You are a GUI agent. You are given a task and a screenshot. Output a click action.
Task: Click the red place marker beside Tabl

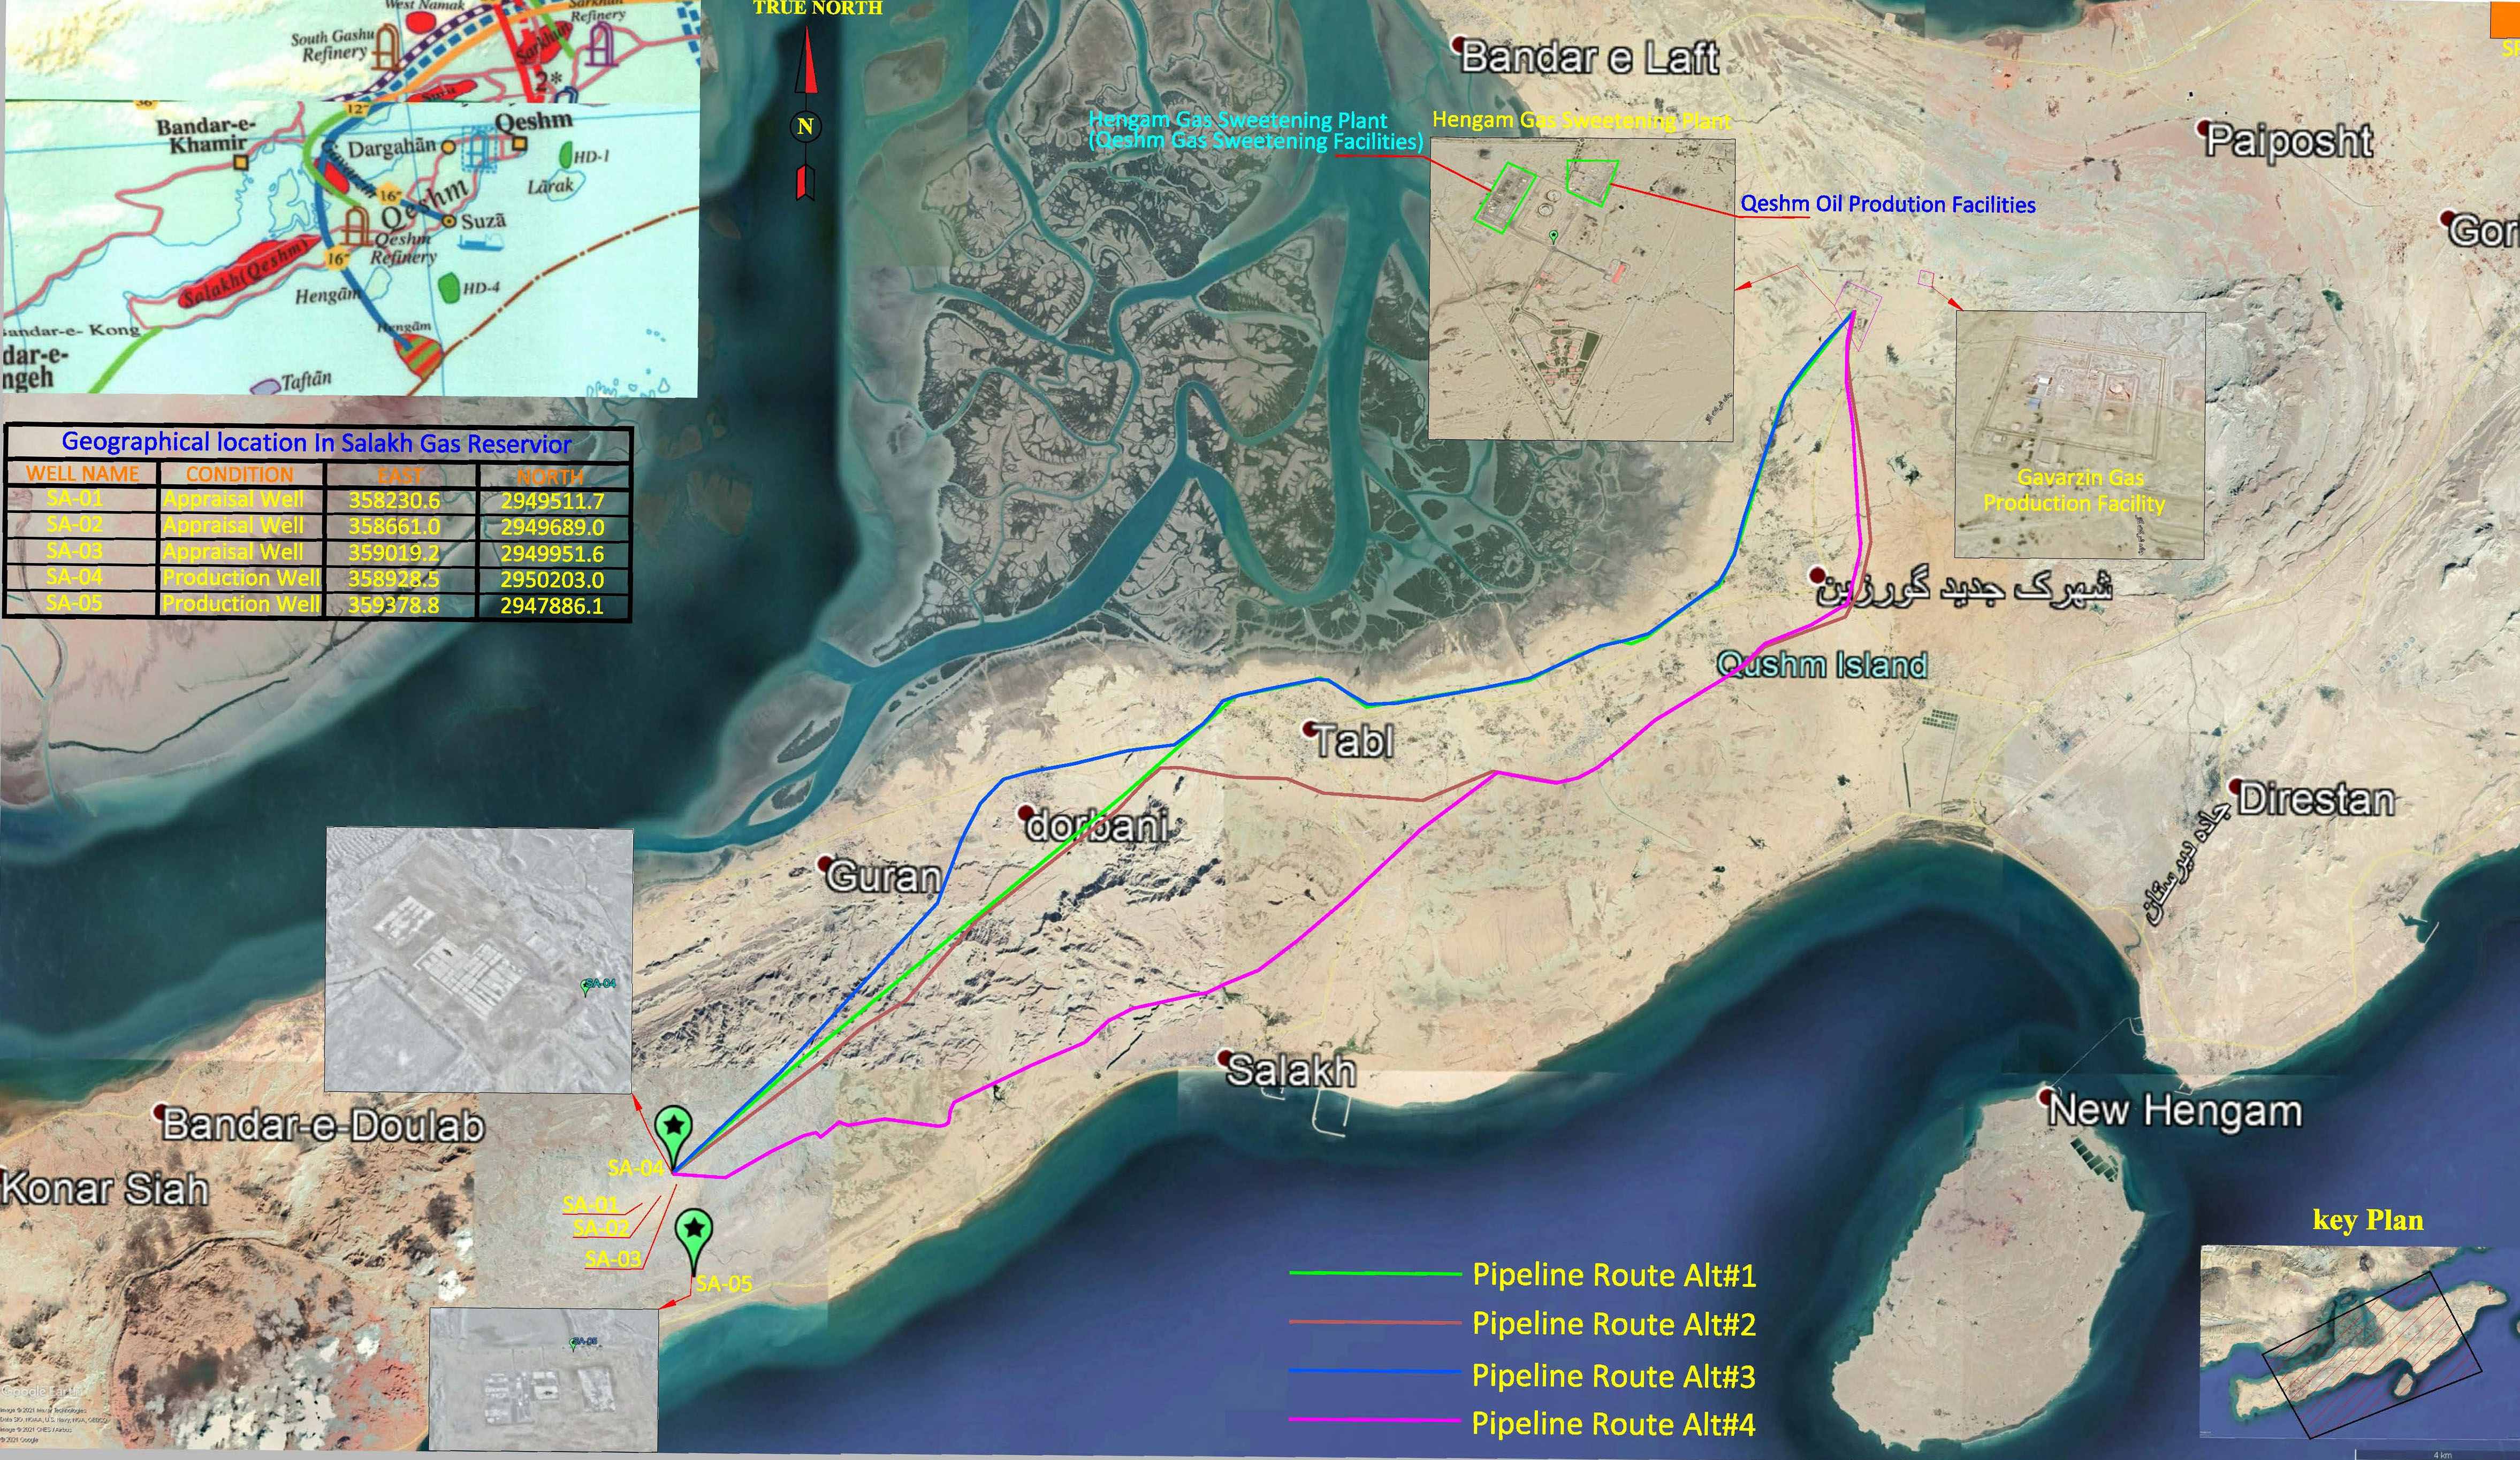click(x=1310, y=729)
